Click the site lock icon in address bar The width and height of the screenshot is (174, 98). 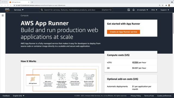(14, 5)
